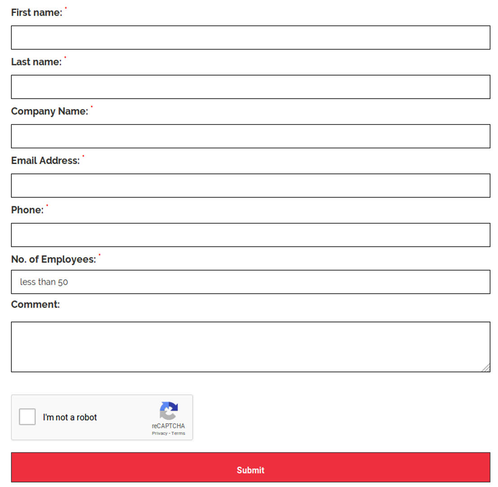Click into the Email Address field
The image size is (498, 487).
click(x=250, y=186)
